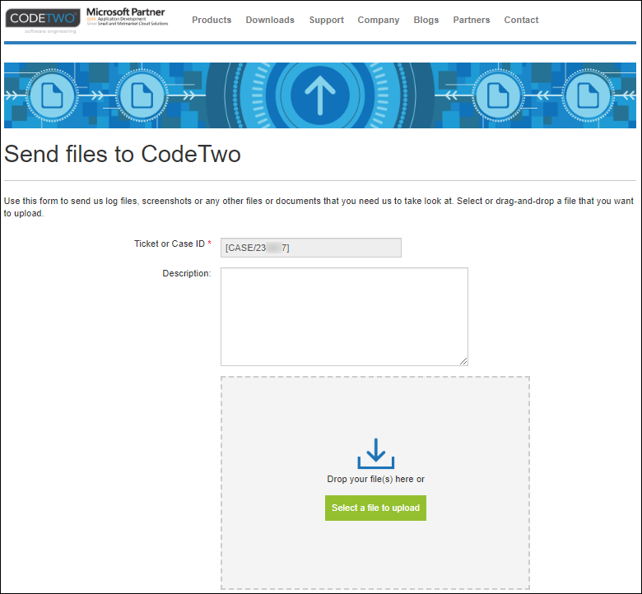
Task: Open the Downloads menu
Action: pyautogui.click(x=270, y=20)
